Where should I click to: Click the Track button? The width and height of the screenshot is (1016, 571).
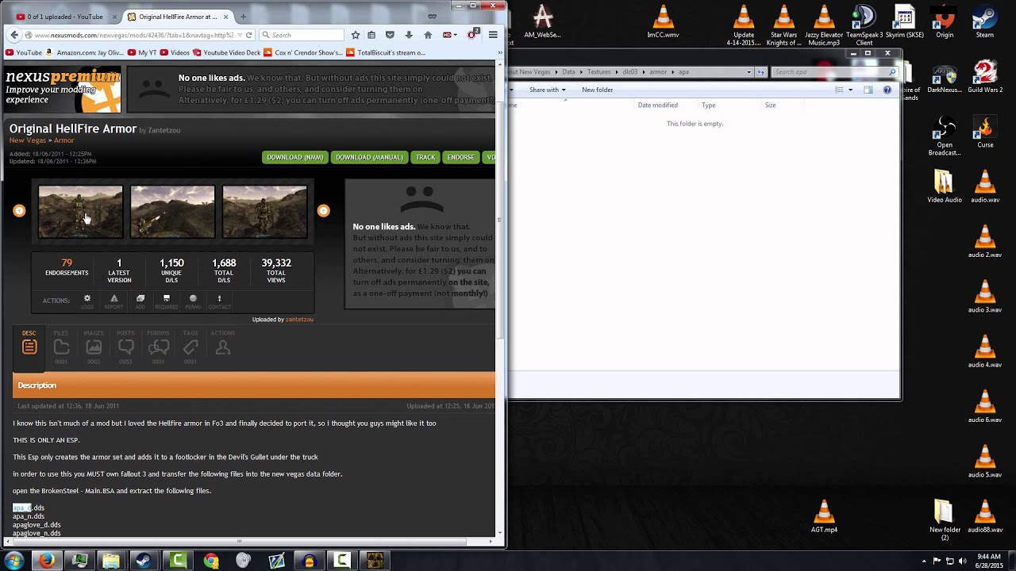point(425,157)
